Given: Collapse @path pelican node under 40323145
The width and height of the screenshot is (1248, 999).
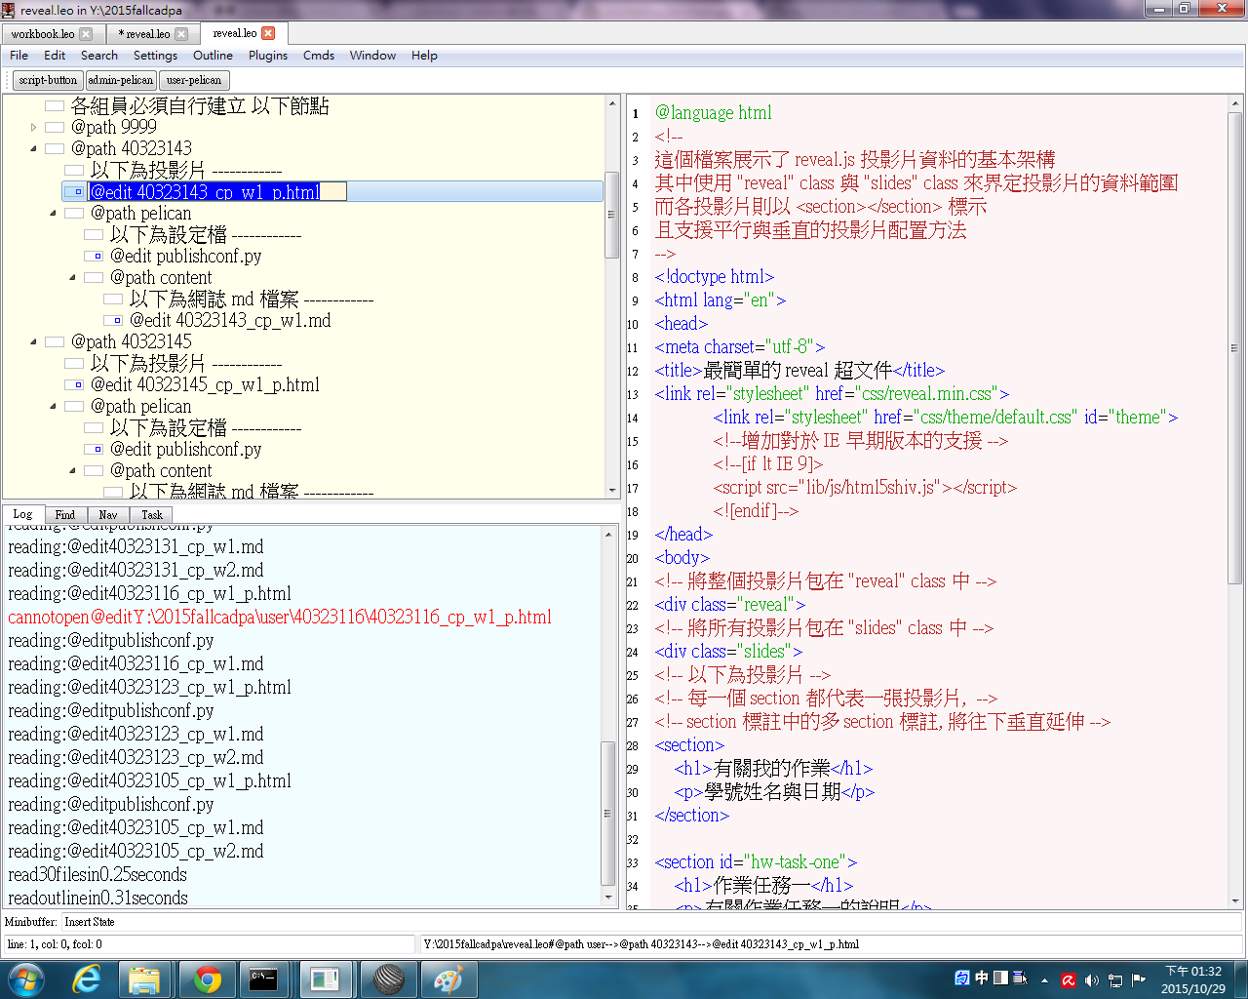Looking at the screenshot, I should click(54, 406).
